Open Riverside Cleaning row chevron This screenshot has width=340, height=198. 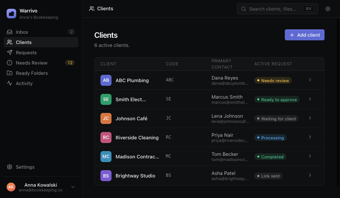point(310,137)
